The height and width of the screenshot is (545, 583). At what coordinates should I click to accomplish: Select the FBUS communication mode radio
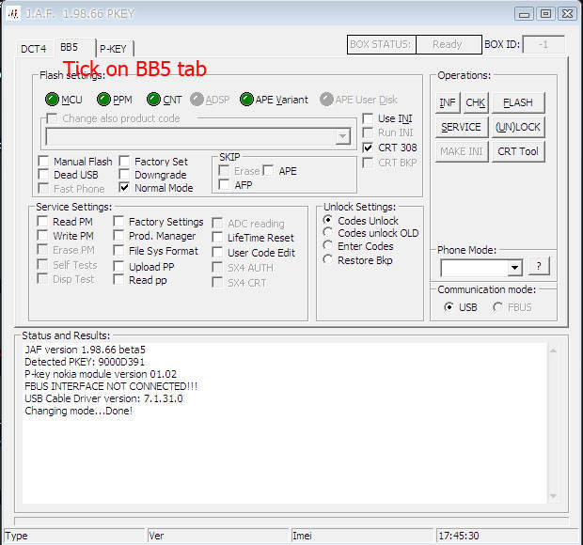click(x=497, y=307)
